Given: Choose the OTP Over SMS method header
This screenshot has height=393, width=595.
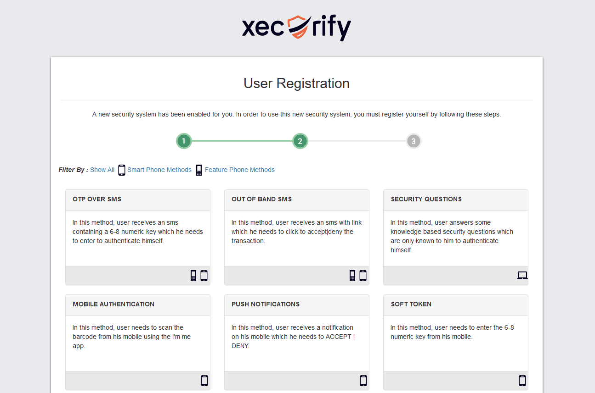Looking at the screenshot, I should tap(97, 199).
